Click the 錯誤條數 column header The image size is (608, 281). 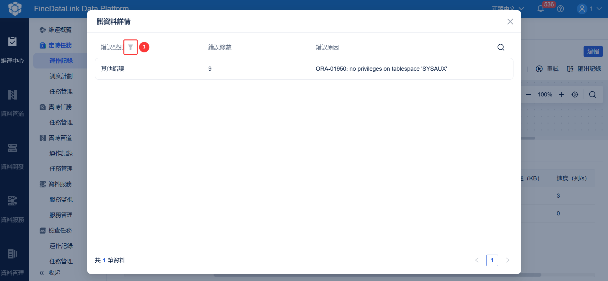(x=220, y=47)
